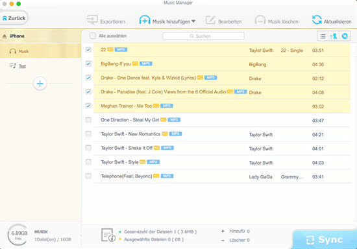Click the Löscher minus counter
The height and width of the screenshot is (249, 357).
pos(236,240)
